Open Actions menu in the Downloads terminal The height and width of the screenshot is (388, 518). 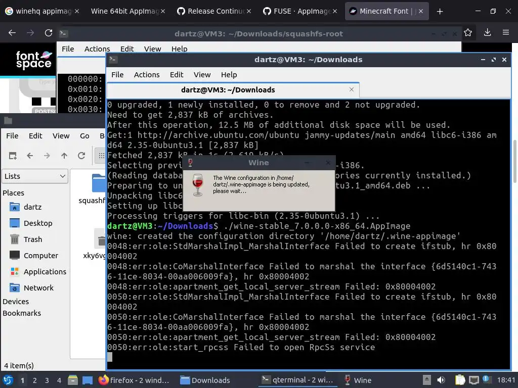(x=147, y=75)
